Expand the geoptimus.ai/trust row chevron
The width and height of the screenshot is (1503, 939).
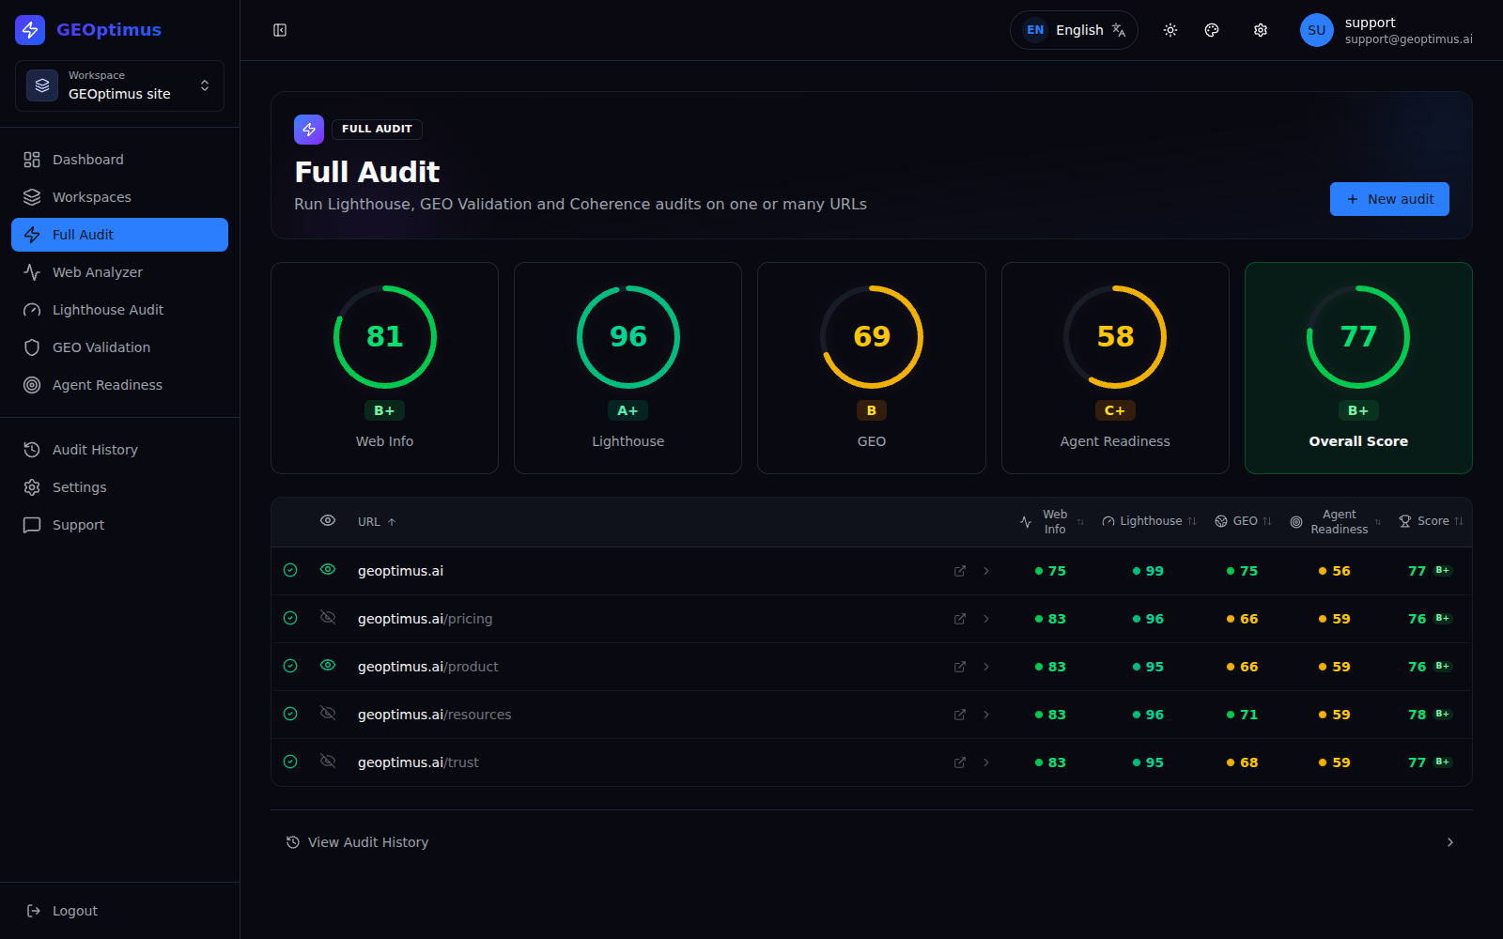tap(986, 762)
